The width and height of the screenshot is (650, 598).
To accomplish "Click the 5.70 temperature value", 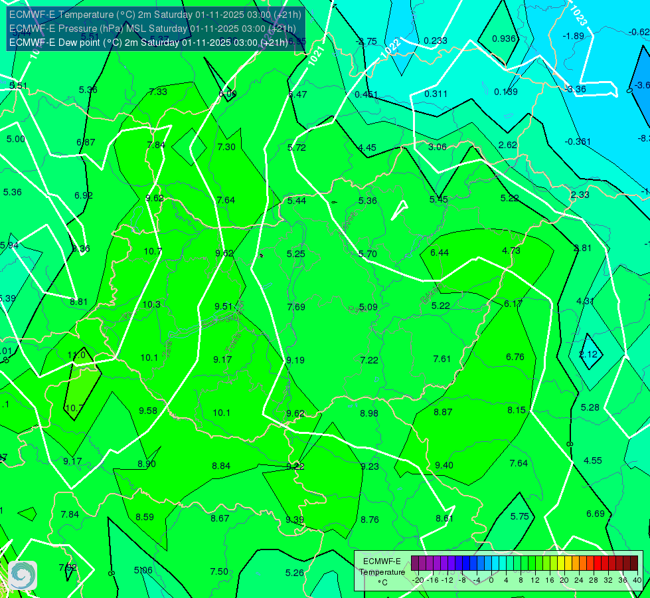I will (368, 254).
